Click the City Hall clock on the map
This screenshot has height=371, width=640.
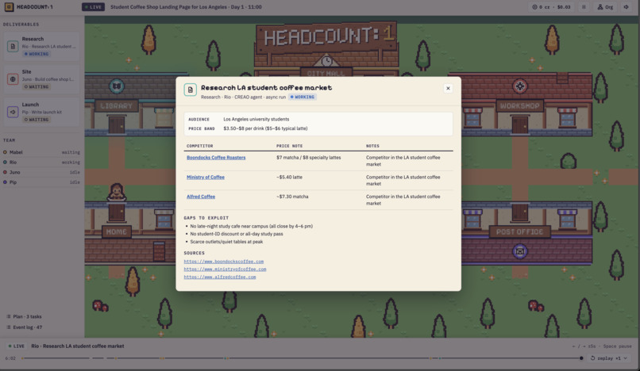click(326, 62)
